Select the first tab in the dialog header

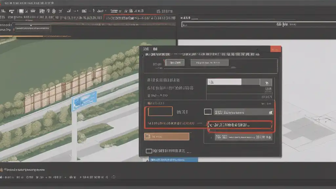tap(146, 49)
